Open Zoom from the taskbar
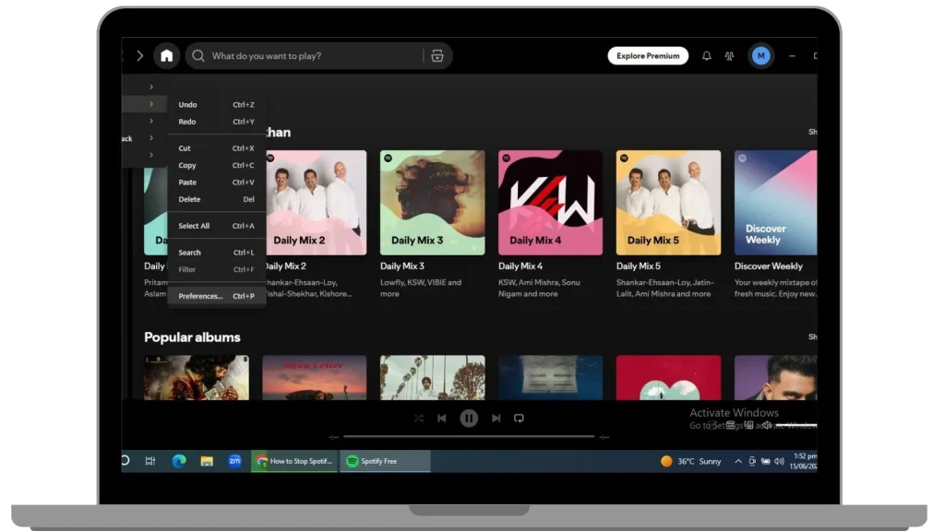 click(234, 461)
